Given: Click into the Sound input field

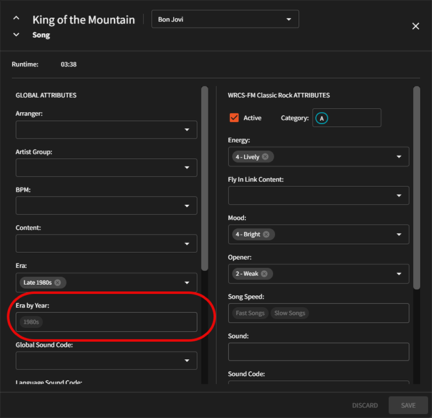Looking at the screenshot, I should click(x=319, y=351).
